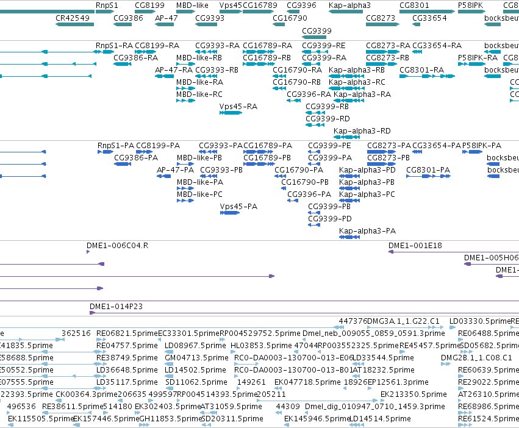The image size is (519, 428).
Task: Click the CG8301 gene label
Action: [414, 5]
